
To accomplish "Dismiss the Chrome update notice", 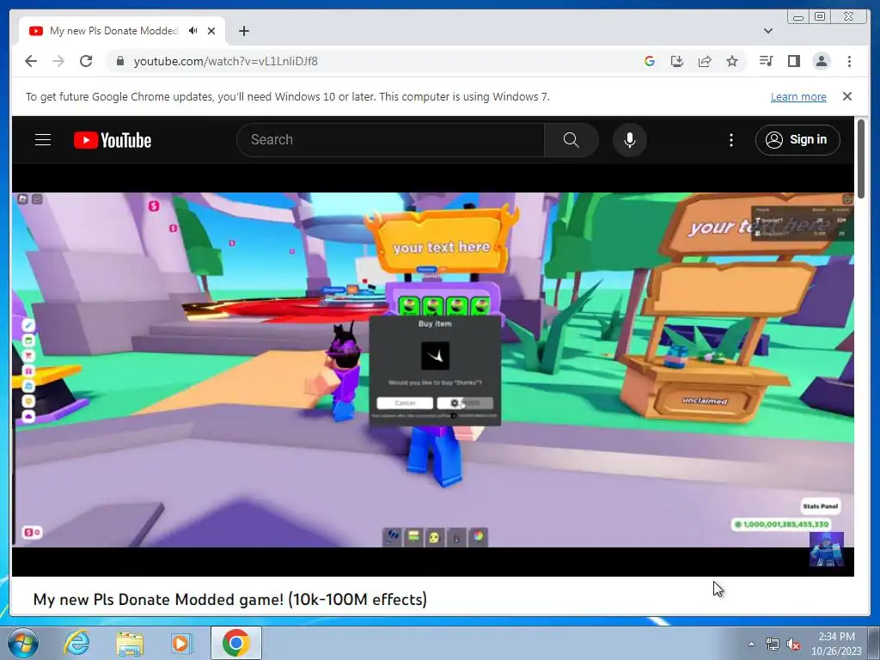I will [x=846, y=96].
